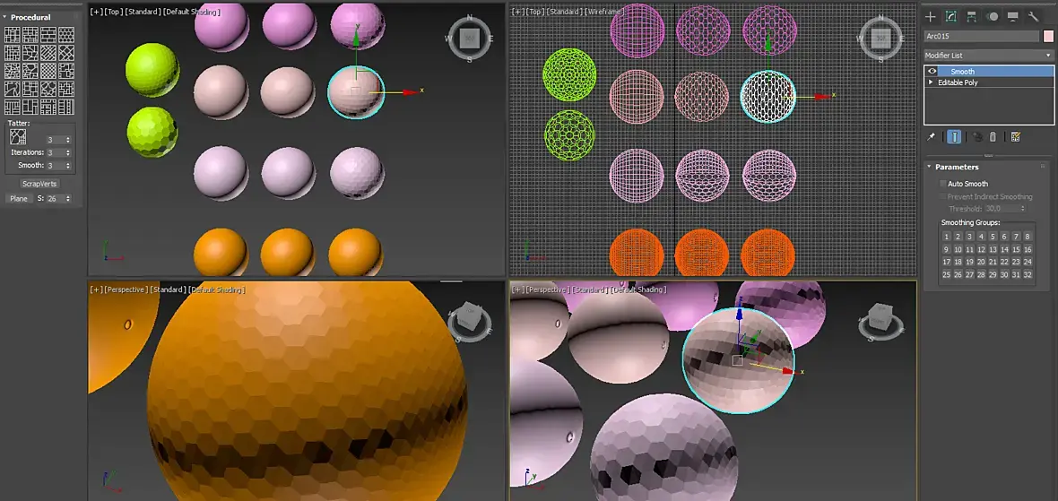Toggle smoothing group 29

[x=993, y=274]
